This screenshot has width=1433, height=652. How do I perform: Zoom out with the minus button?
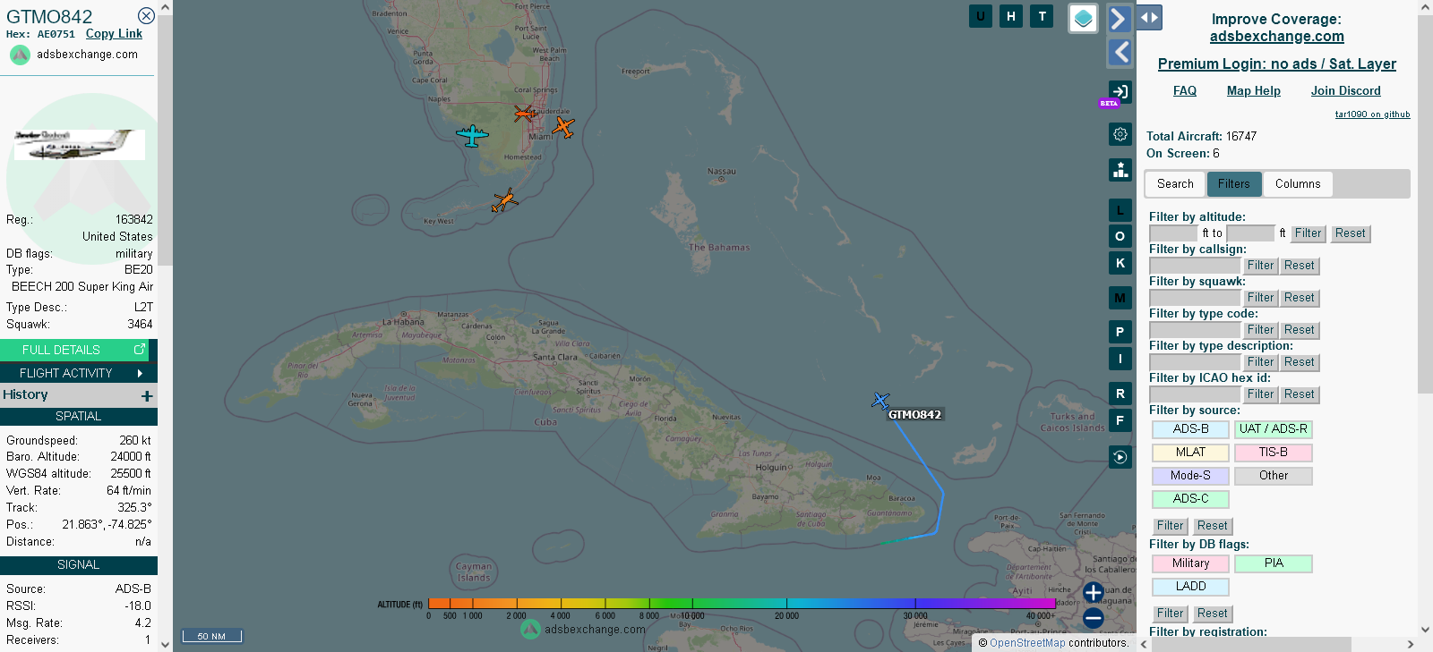point(1093,617)
